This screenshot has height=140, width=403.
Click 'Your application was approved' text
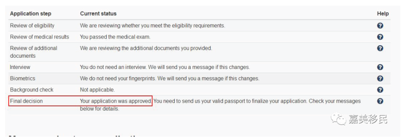(x=116, y=101)
